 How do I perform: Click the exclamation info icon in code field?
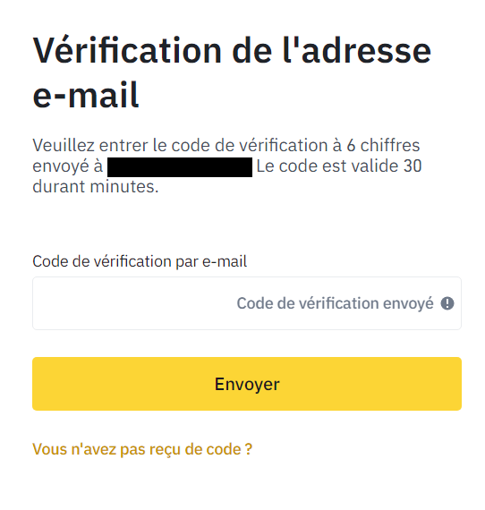(x=447, y=303)
